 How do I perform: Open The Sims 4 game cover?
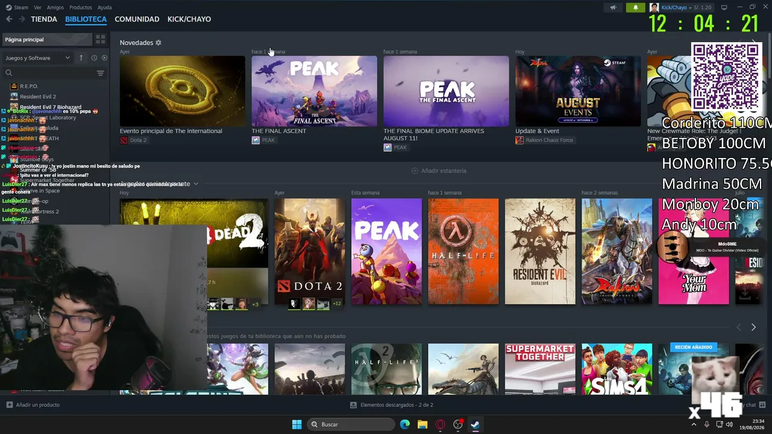tap(617, 369)
